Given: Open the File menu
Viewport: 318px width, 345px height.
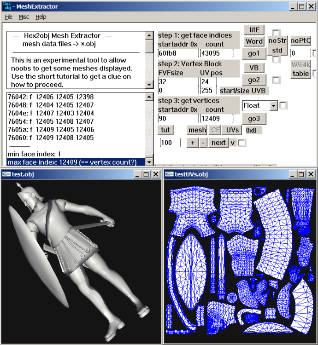Looking at the screenshot, I should pyautogui.click(x=9, y=17).
